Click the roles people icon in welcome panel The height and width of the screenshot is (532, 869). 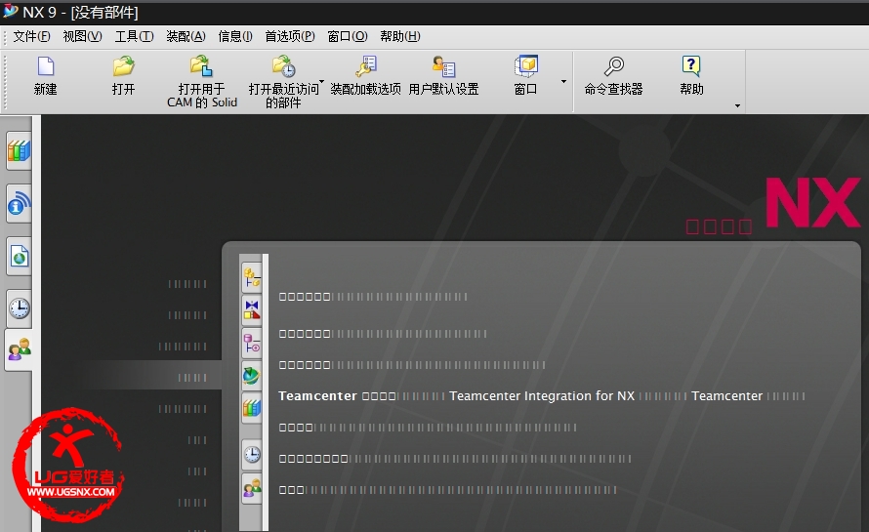coord(252,488)
